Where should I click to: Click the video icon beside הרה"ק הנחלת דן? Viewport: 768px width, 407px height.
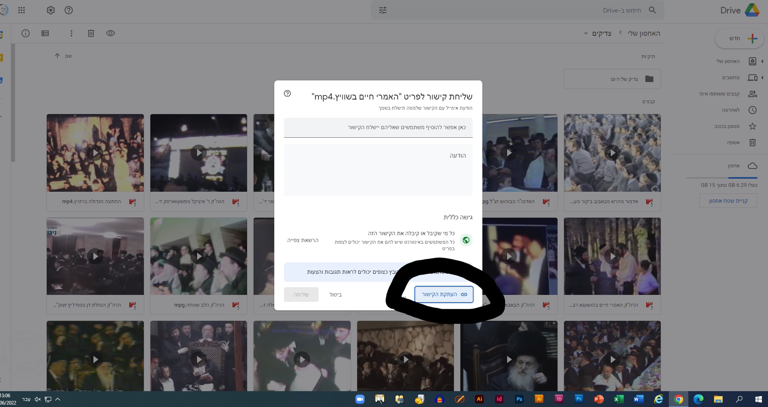(132, 305)
